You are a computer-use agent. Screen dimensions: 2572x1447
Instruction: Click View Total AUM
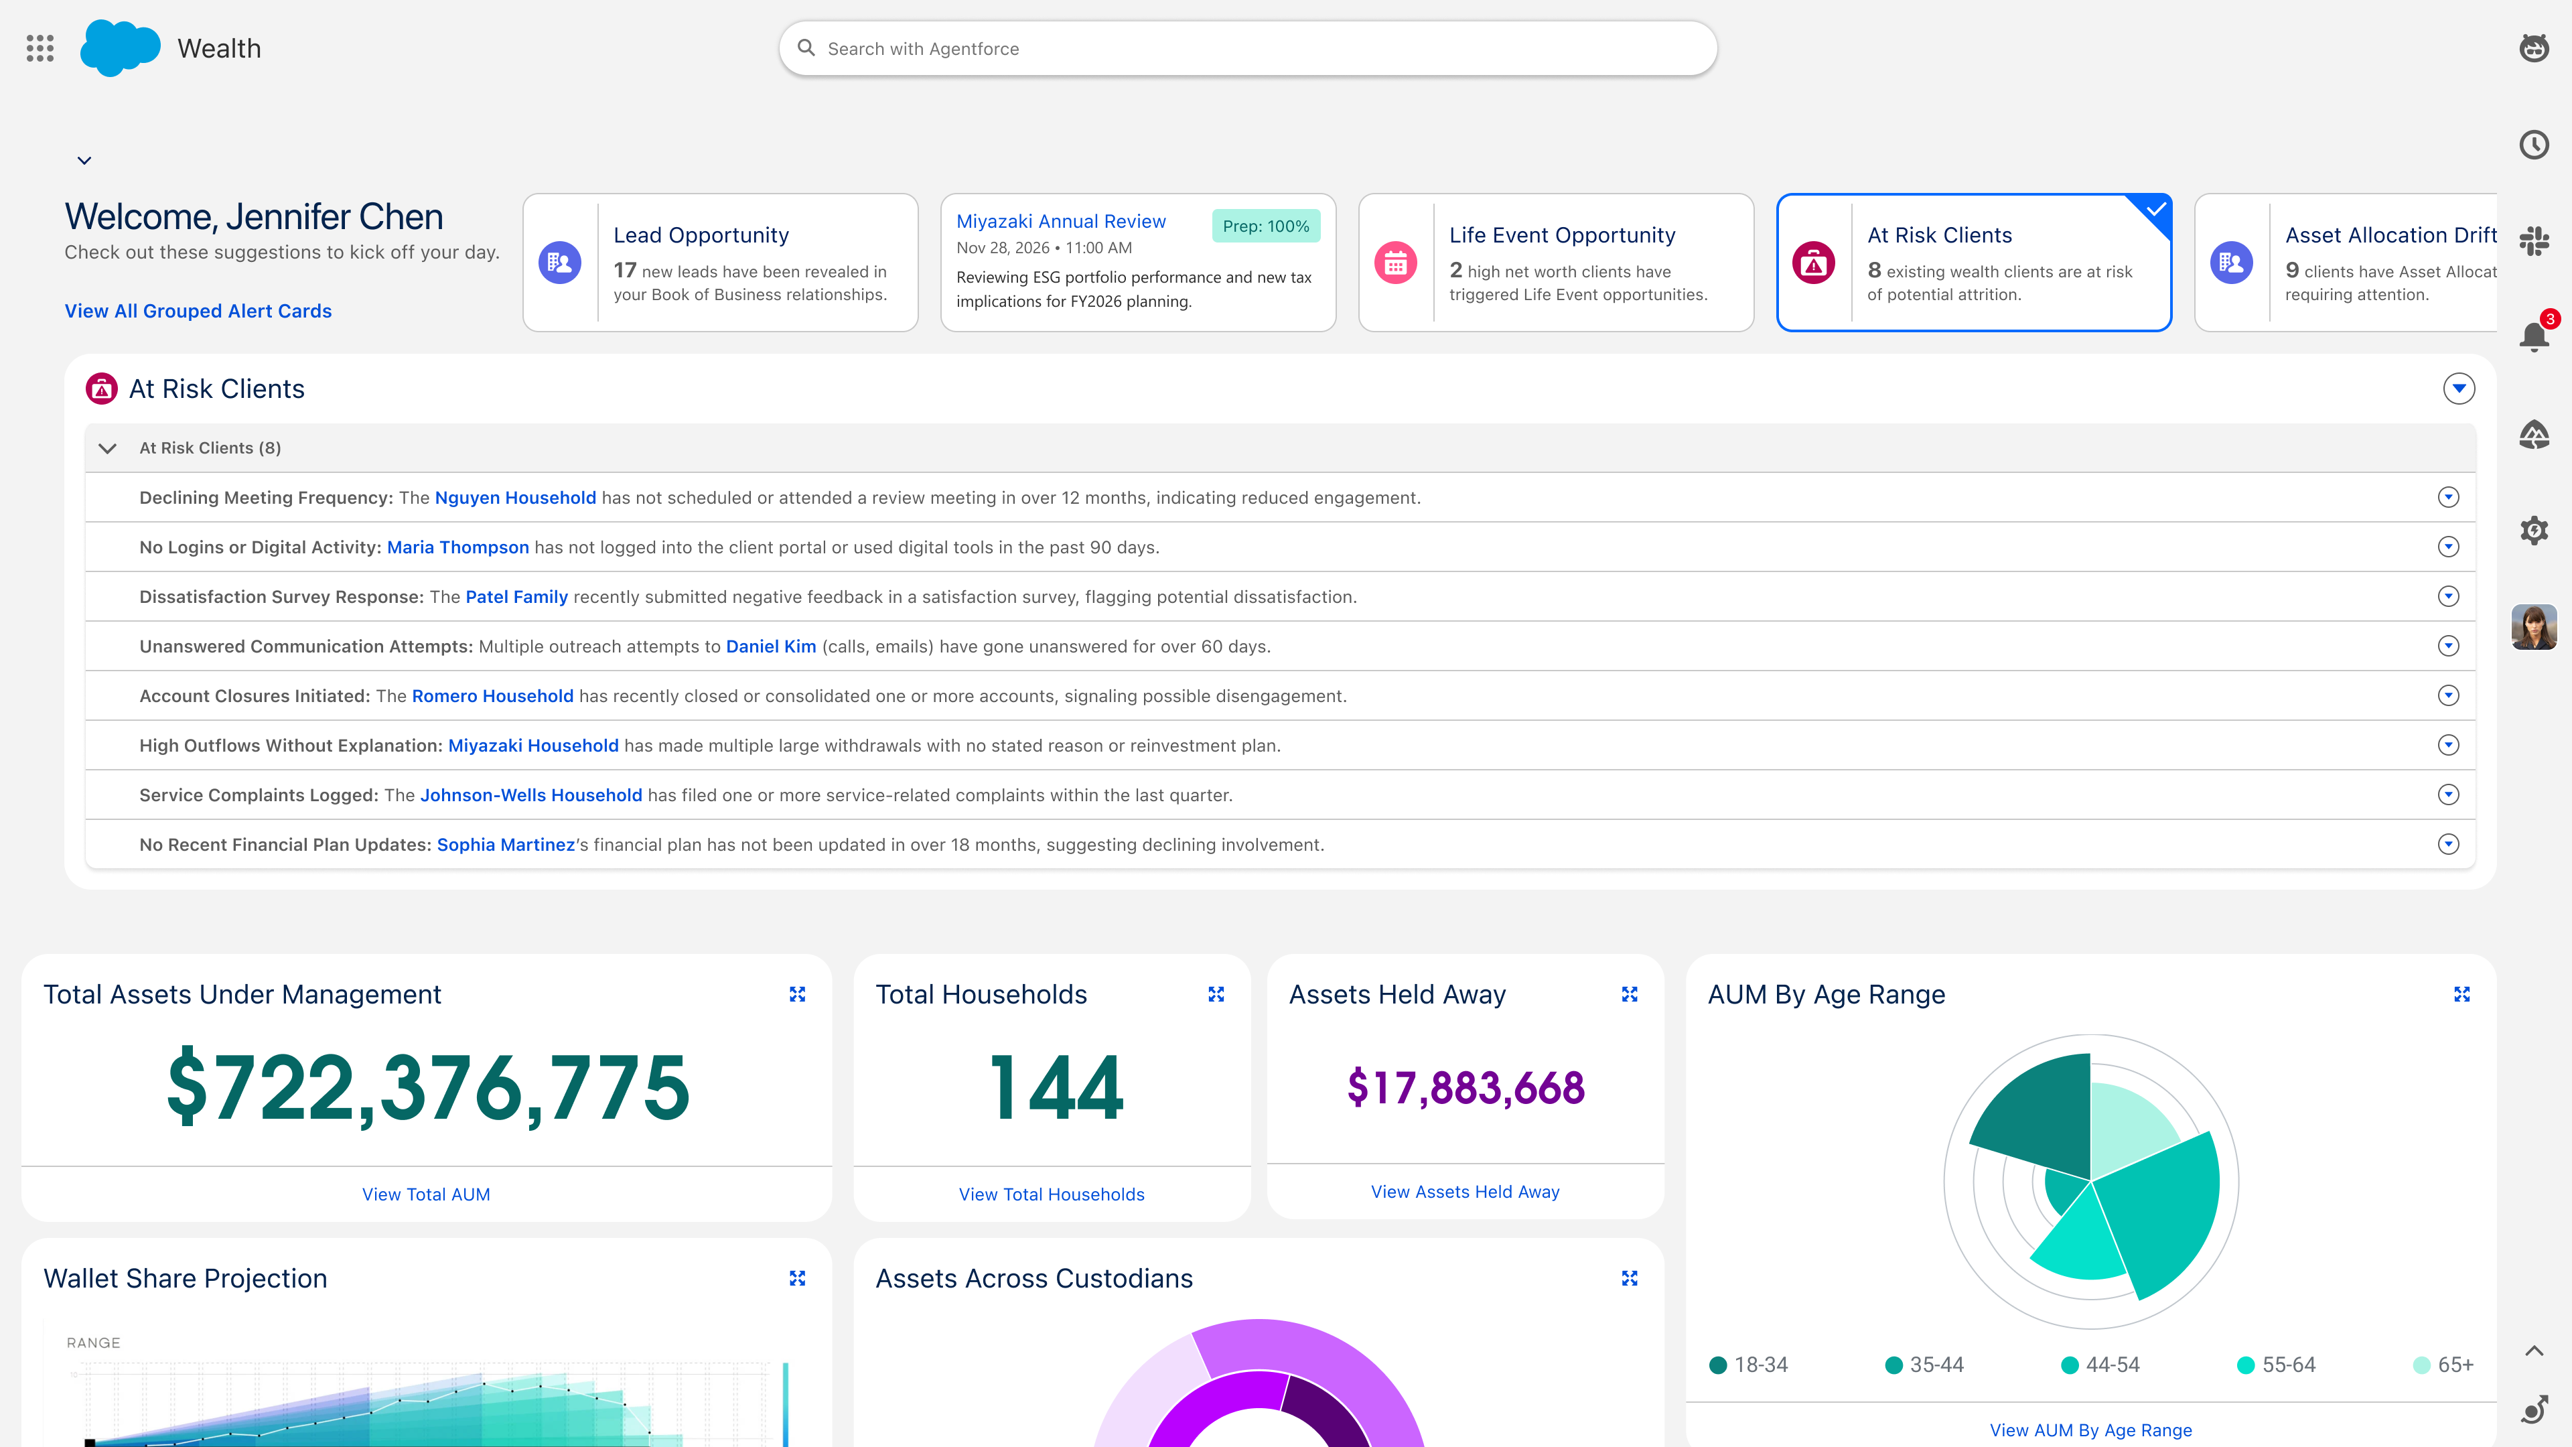coord(427,1194)
